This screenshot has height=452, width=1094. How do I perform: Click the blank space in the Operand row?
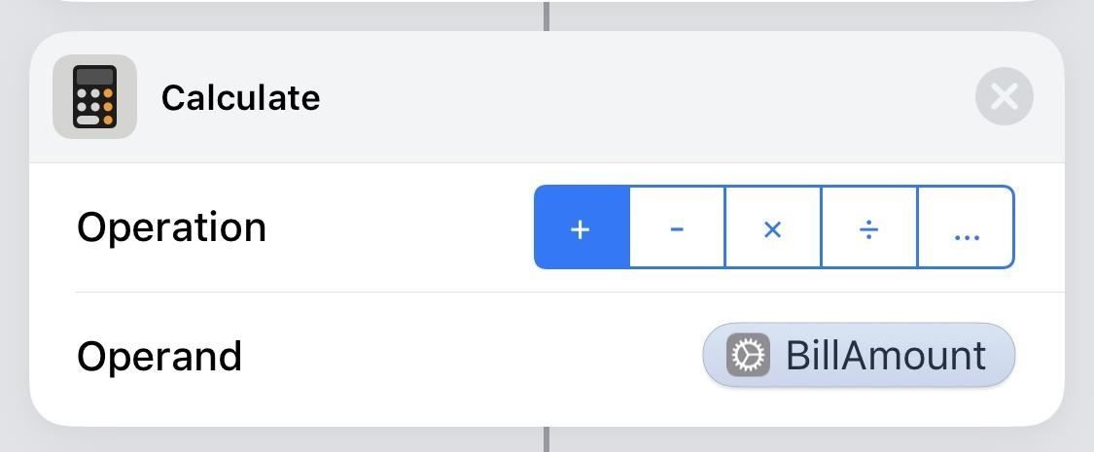(x=467, y=356)
